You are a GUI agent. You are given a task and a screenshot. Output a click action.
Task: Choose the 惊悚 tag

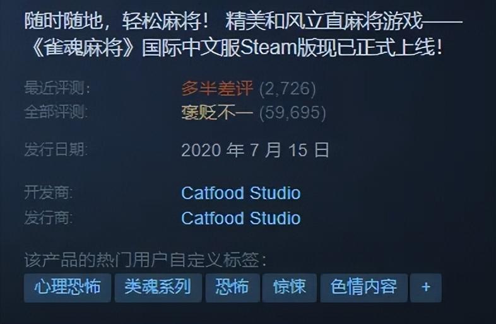(290, 287)
